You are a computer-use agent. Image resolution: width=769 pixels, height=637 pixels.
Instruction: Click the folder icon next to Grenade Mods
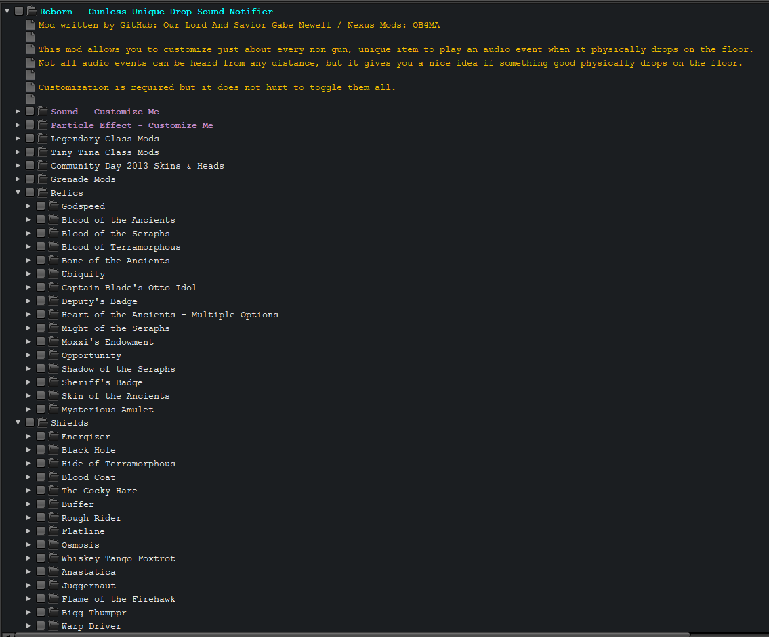click(x=43, y=179)
